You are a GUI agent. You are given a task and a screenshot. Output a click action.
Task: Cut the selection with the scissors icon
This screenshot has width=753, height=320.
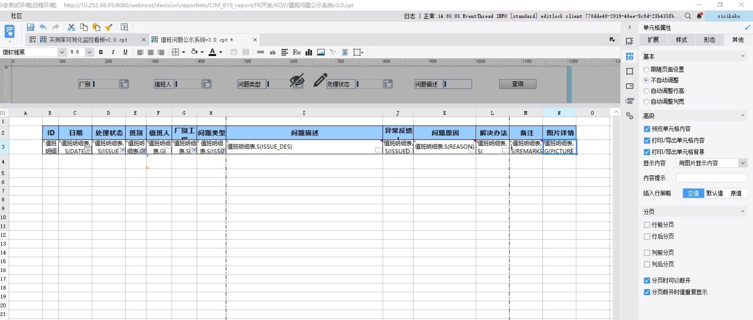[72, 27]
